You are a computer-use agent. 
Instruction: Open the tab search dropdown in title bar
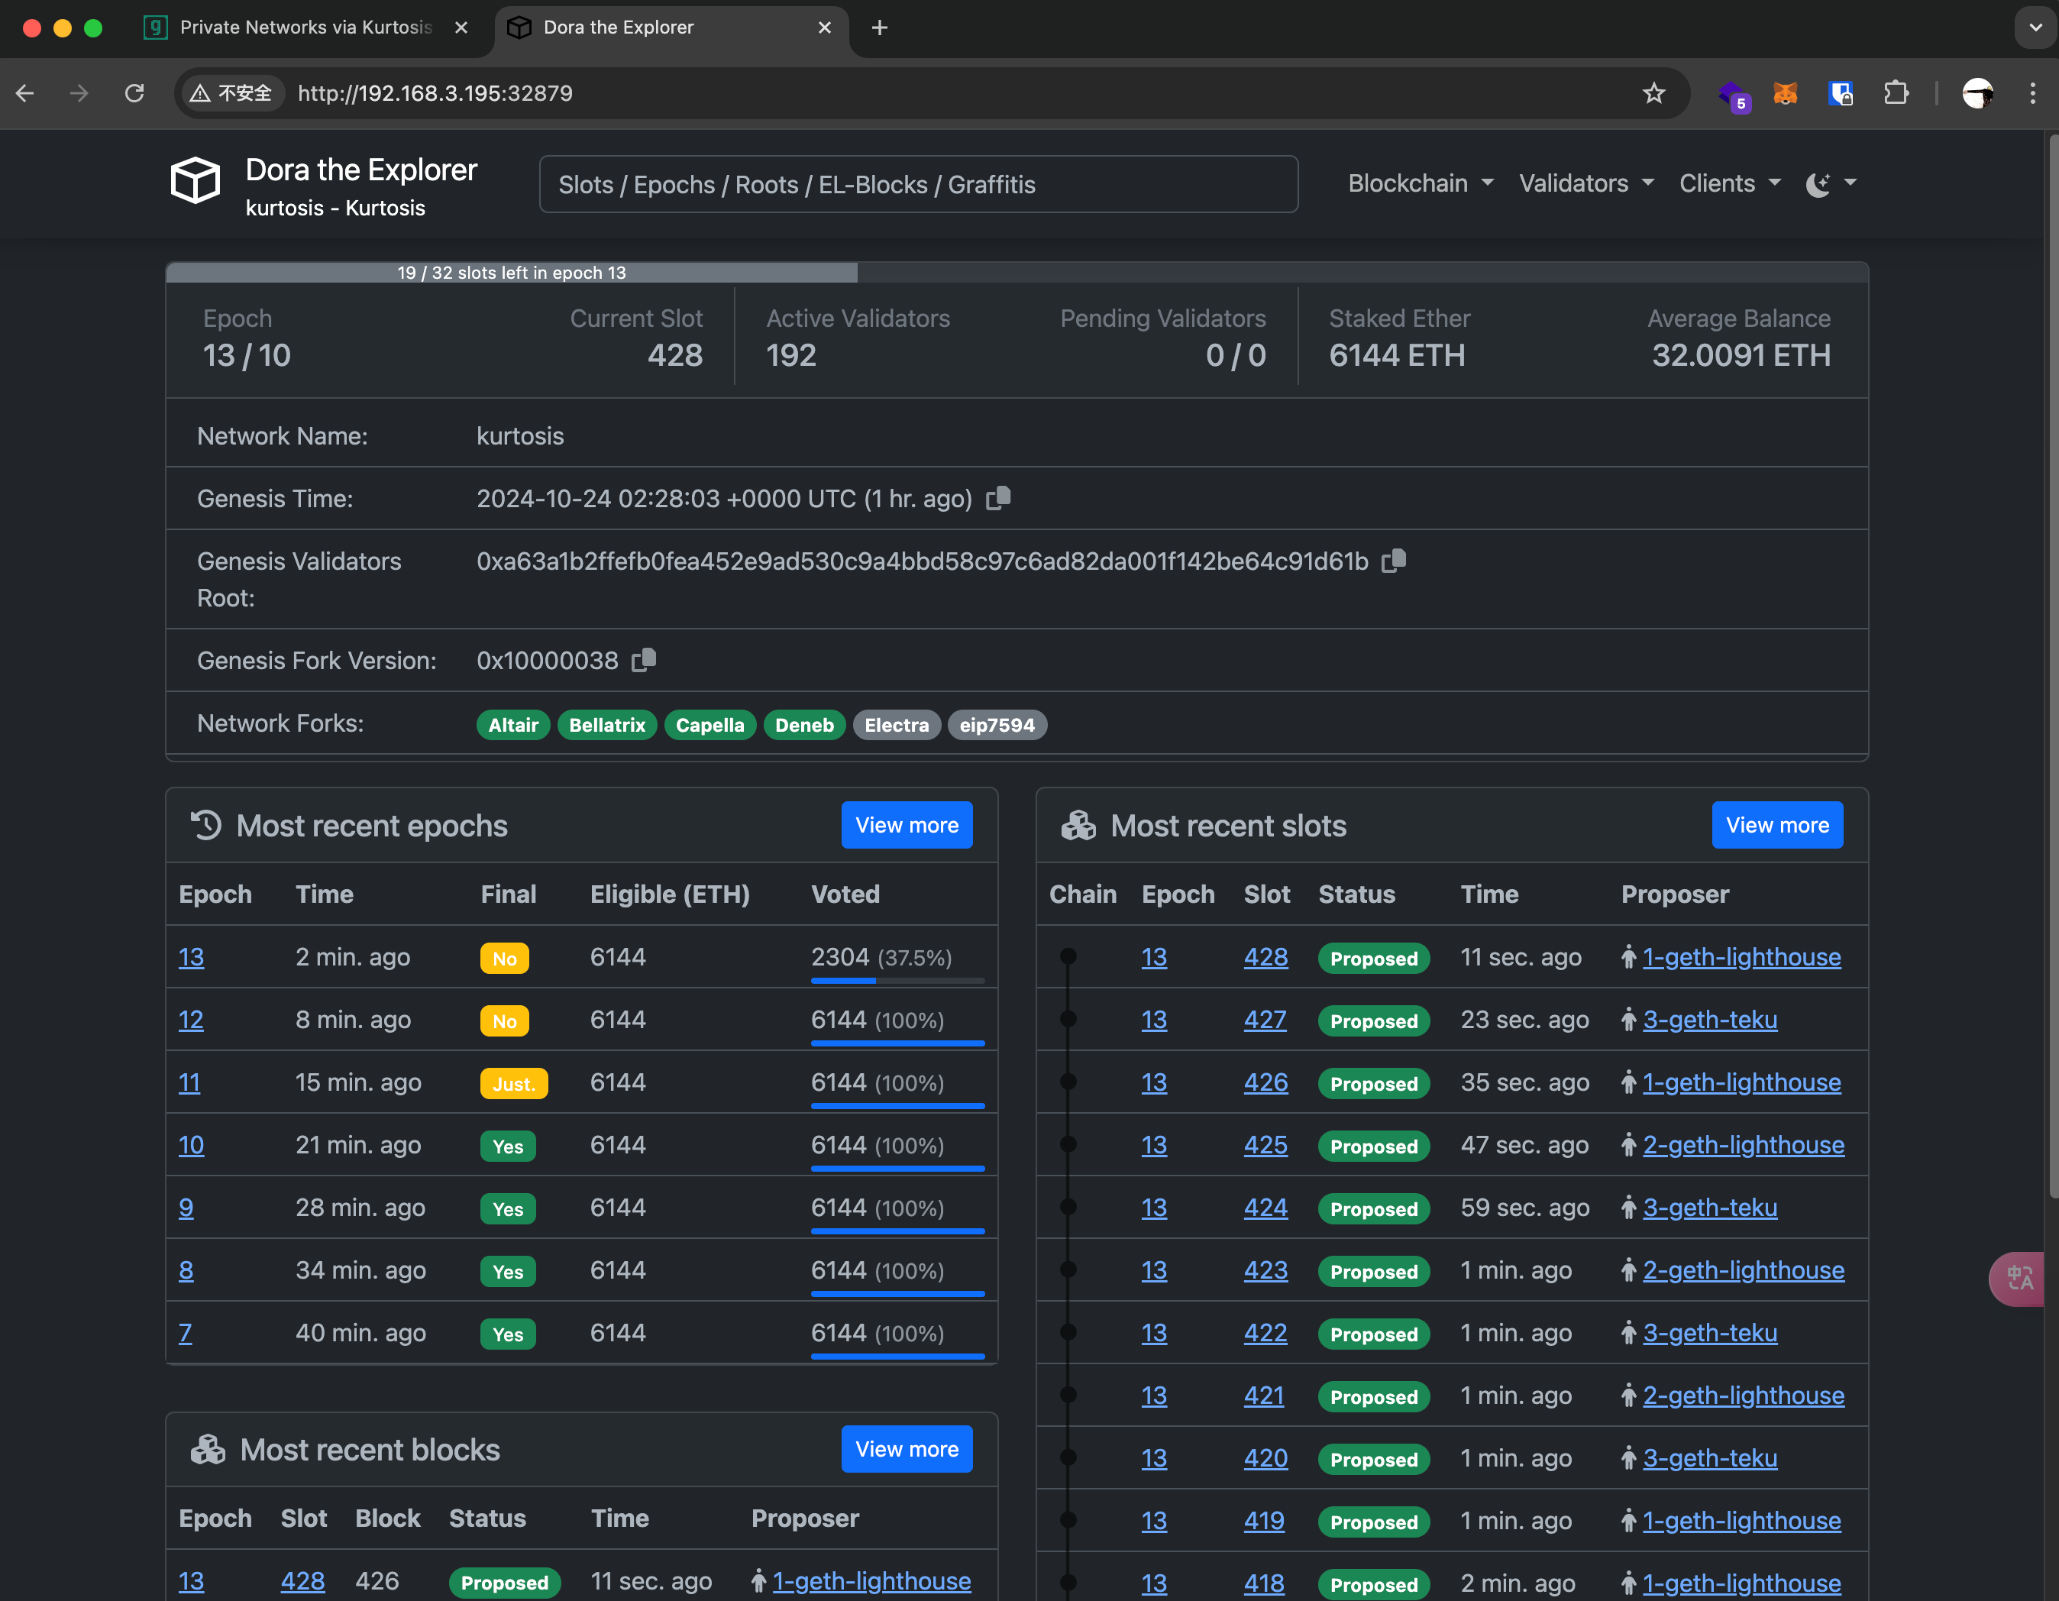(2035, 28)
